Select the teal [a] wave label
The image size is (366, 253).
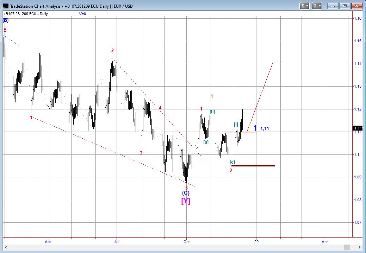206,142
